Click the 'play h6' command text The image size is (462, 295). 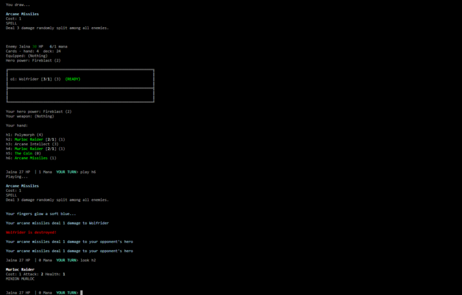(88, 172)
